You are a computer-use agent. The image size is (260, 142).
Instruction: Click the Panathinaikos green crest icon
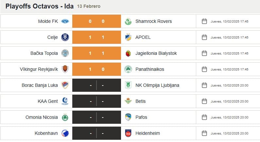tap(128, 69)
